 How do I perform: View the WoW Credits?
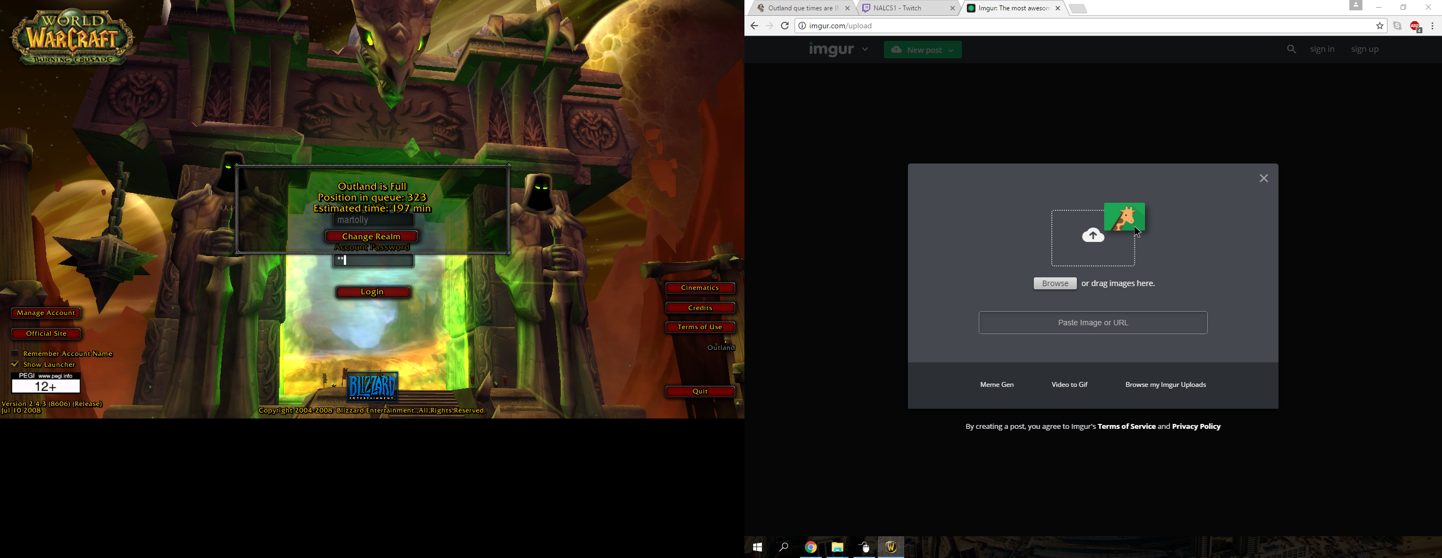pos(700,308)
